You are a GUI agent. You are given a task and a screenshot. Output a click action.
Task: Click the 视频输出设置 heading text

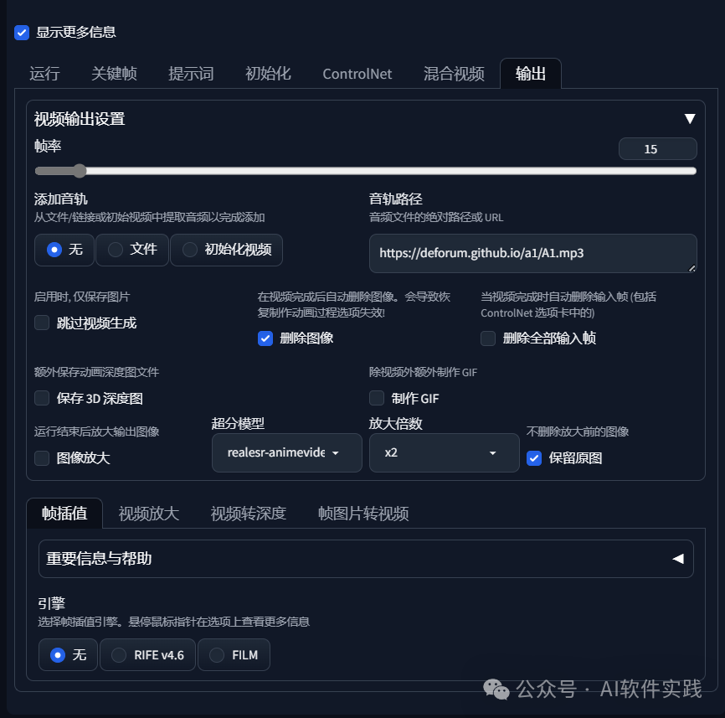tap(80, 119)
